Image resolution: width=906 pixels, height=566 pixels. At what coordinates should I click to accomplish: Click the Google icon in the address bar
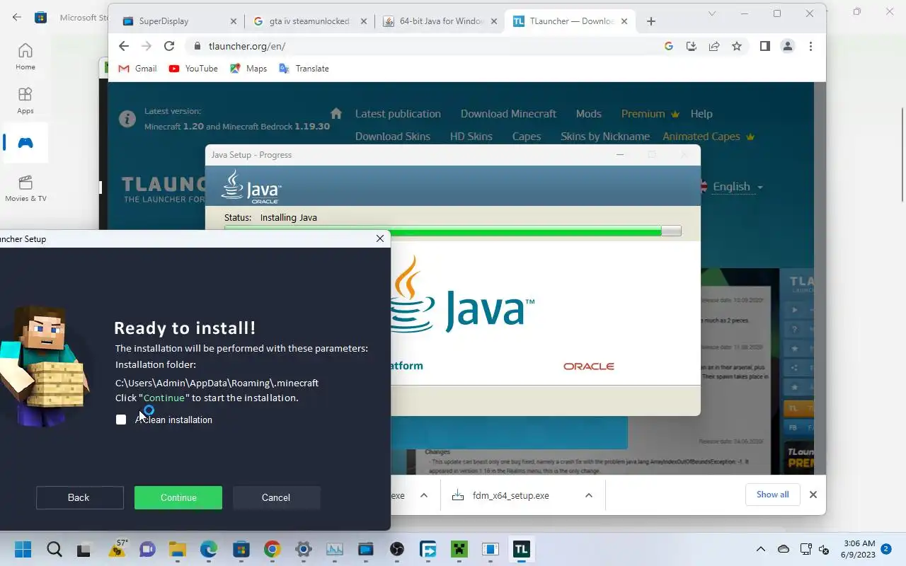(669, 46)
